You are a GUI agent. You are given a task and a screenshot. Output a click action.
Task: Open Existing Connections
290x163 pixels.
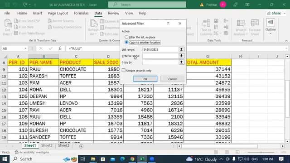(x=65, y=27)
